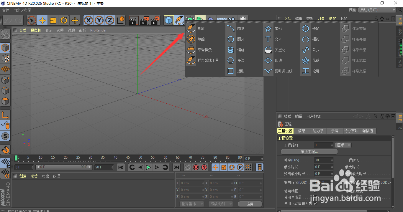Screen dimensions: 403x212
Task: Select the 样条或集 spline command
Action: click(354, 60)
